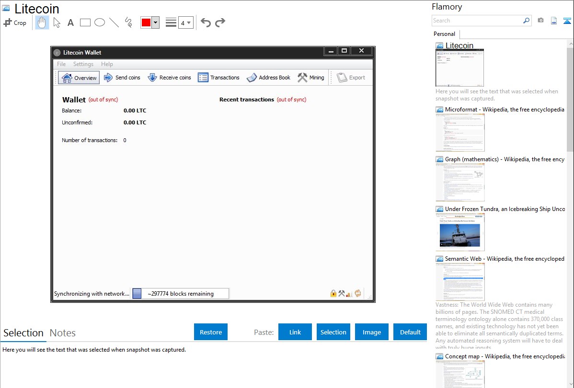Open the Graph (mathematics) snapshot thumbnail
Viewport: 574px width, 388px height.
coord(460,182)
